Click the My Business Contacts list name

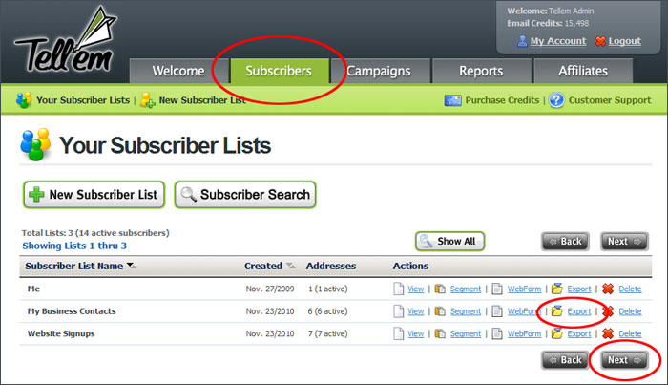tap(72, 311)
